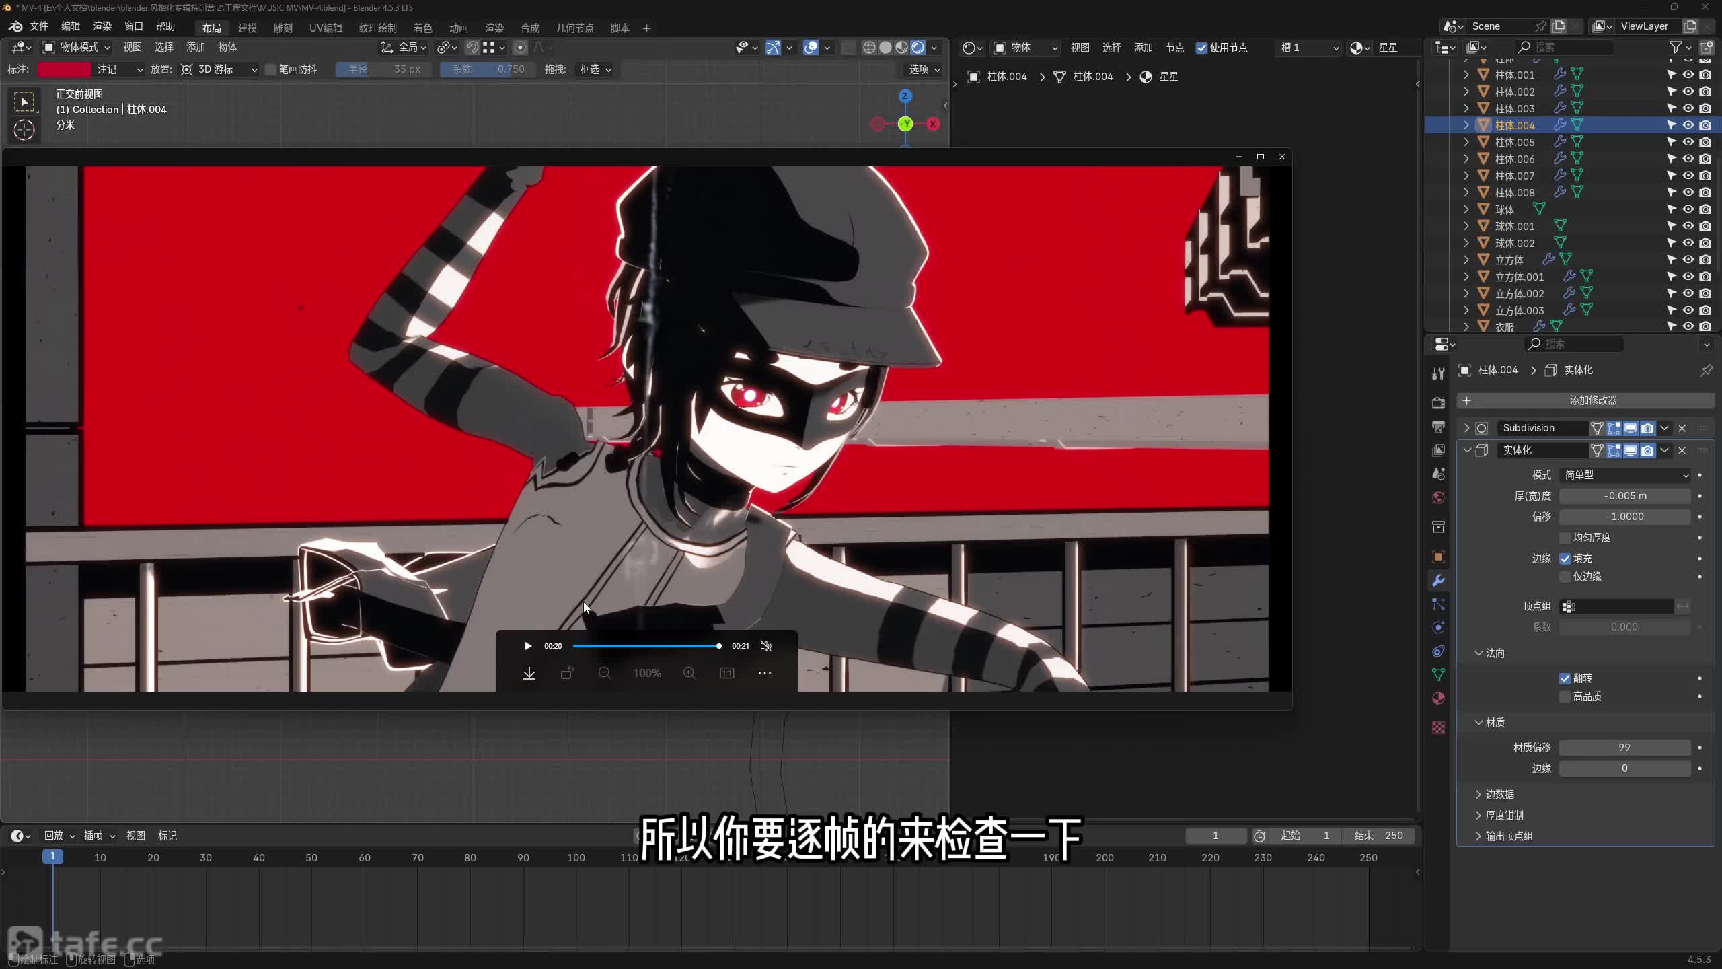Open the 模式 简单型 dropdown
Image resolution: width=1722 pixels, height=969 pixels.
1624,475
